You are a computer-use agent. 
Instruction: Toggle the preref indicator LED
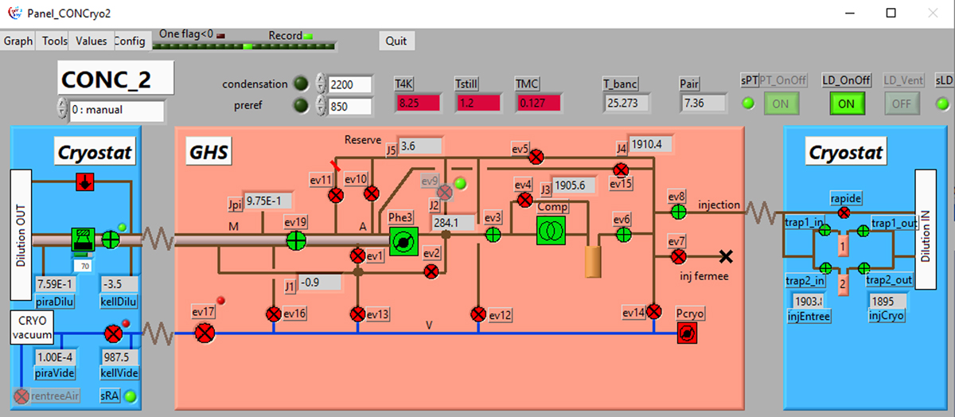click(301, 106)
